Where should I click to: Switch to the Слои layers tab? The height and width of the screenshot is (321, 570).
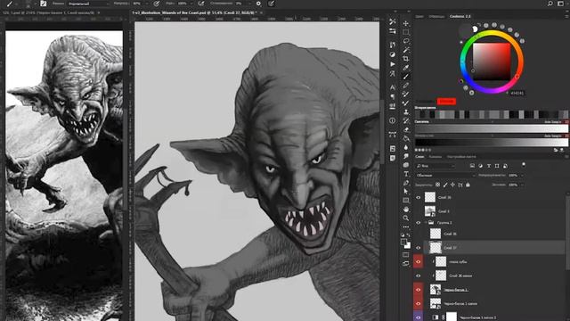point(419,157)
